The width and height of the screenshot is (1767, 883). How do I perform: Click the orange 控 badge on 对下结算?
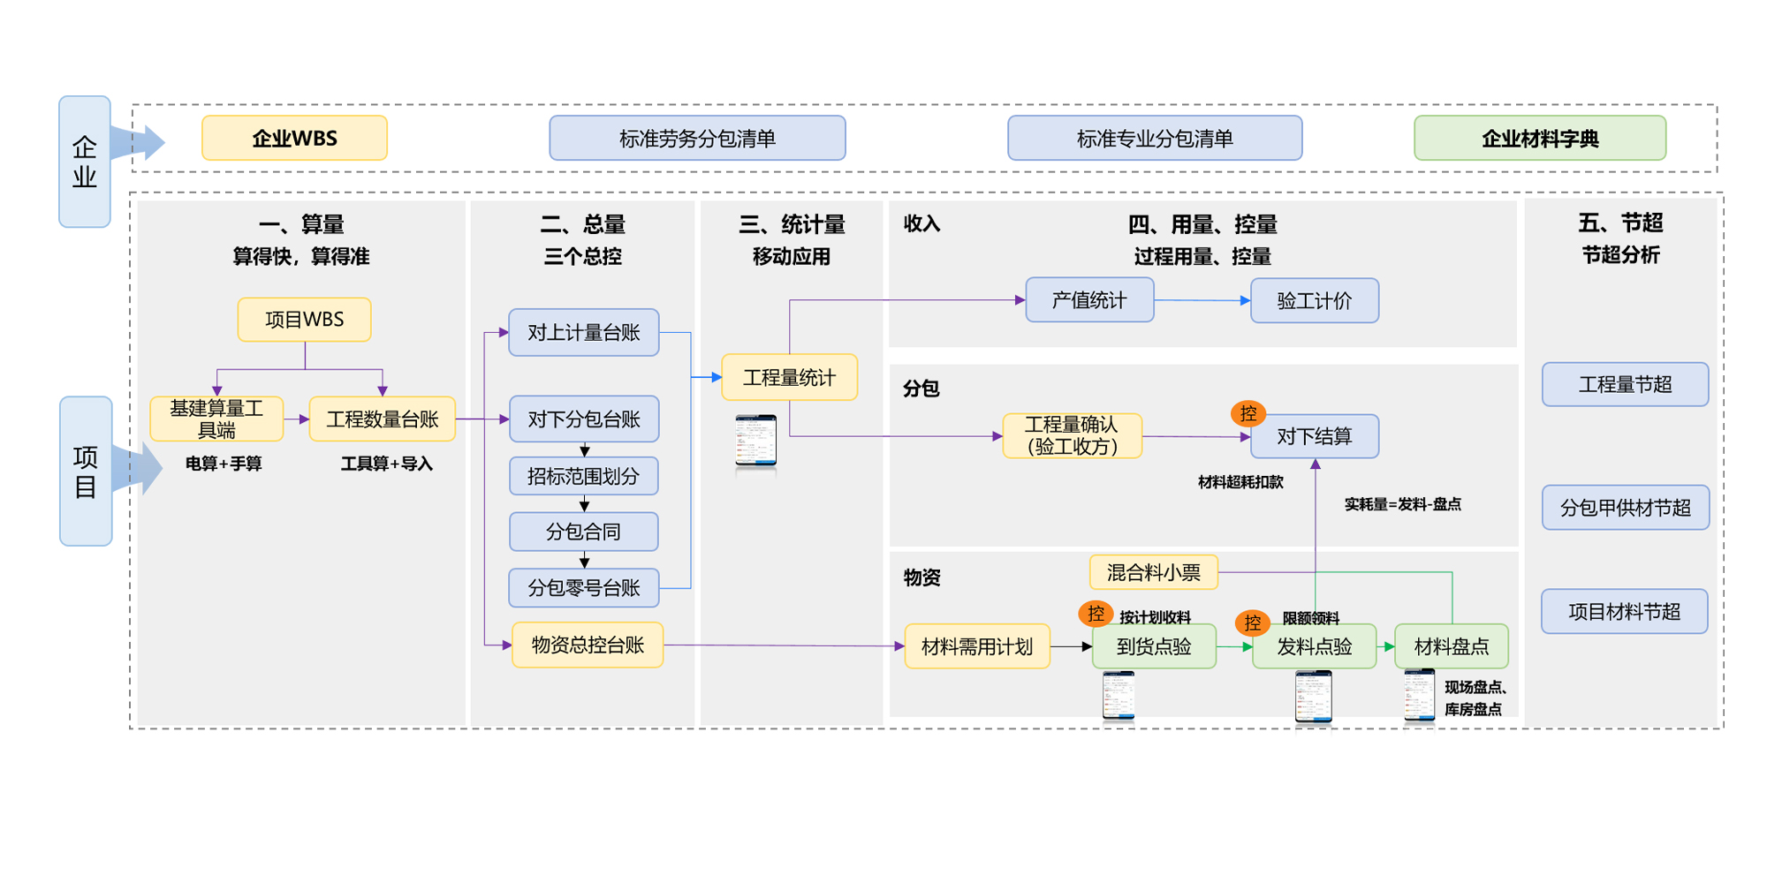(1248, 413)
